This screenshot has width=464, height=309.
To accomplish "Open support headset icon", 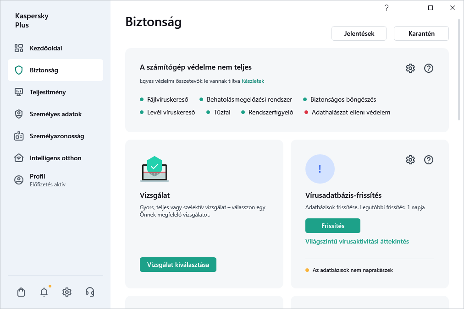I will [90, 292].
